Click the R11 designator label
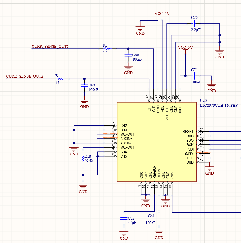Image resolution: width=241 pixels, height=243 pixels. [x=58, y=76]
